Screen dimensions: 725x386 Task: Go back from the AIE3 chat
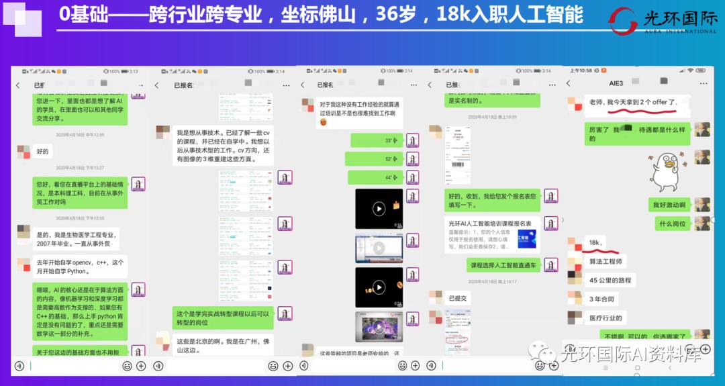[569, 84]
